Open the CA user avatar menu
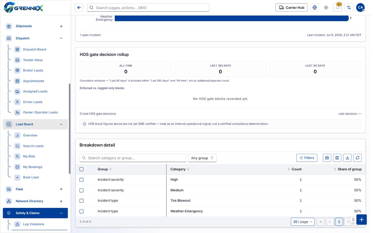Viewport: 373px width, 233px height. (x=360, y=8)
